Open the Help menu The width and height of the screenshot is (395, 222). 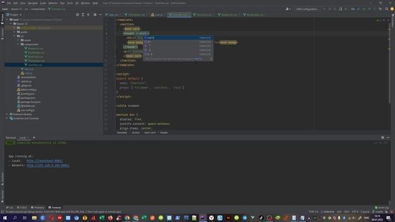point(95,3)
